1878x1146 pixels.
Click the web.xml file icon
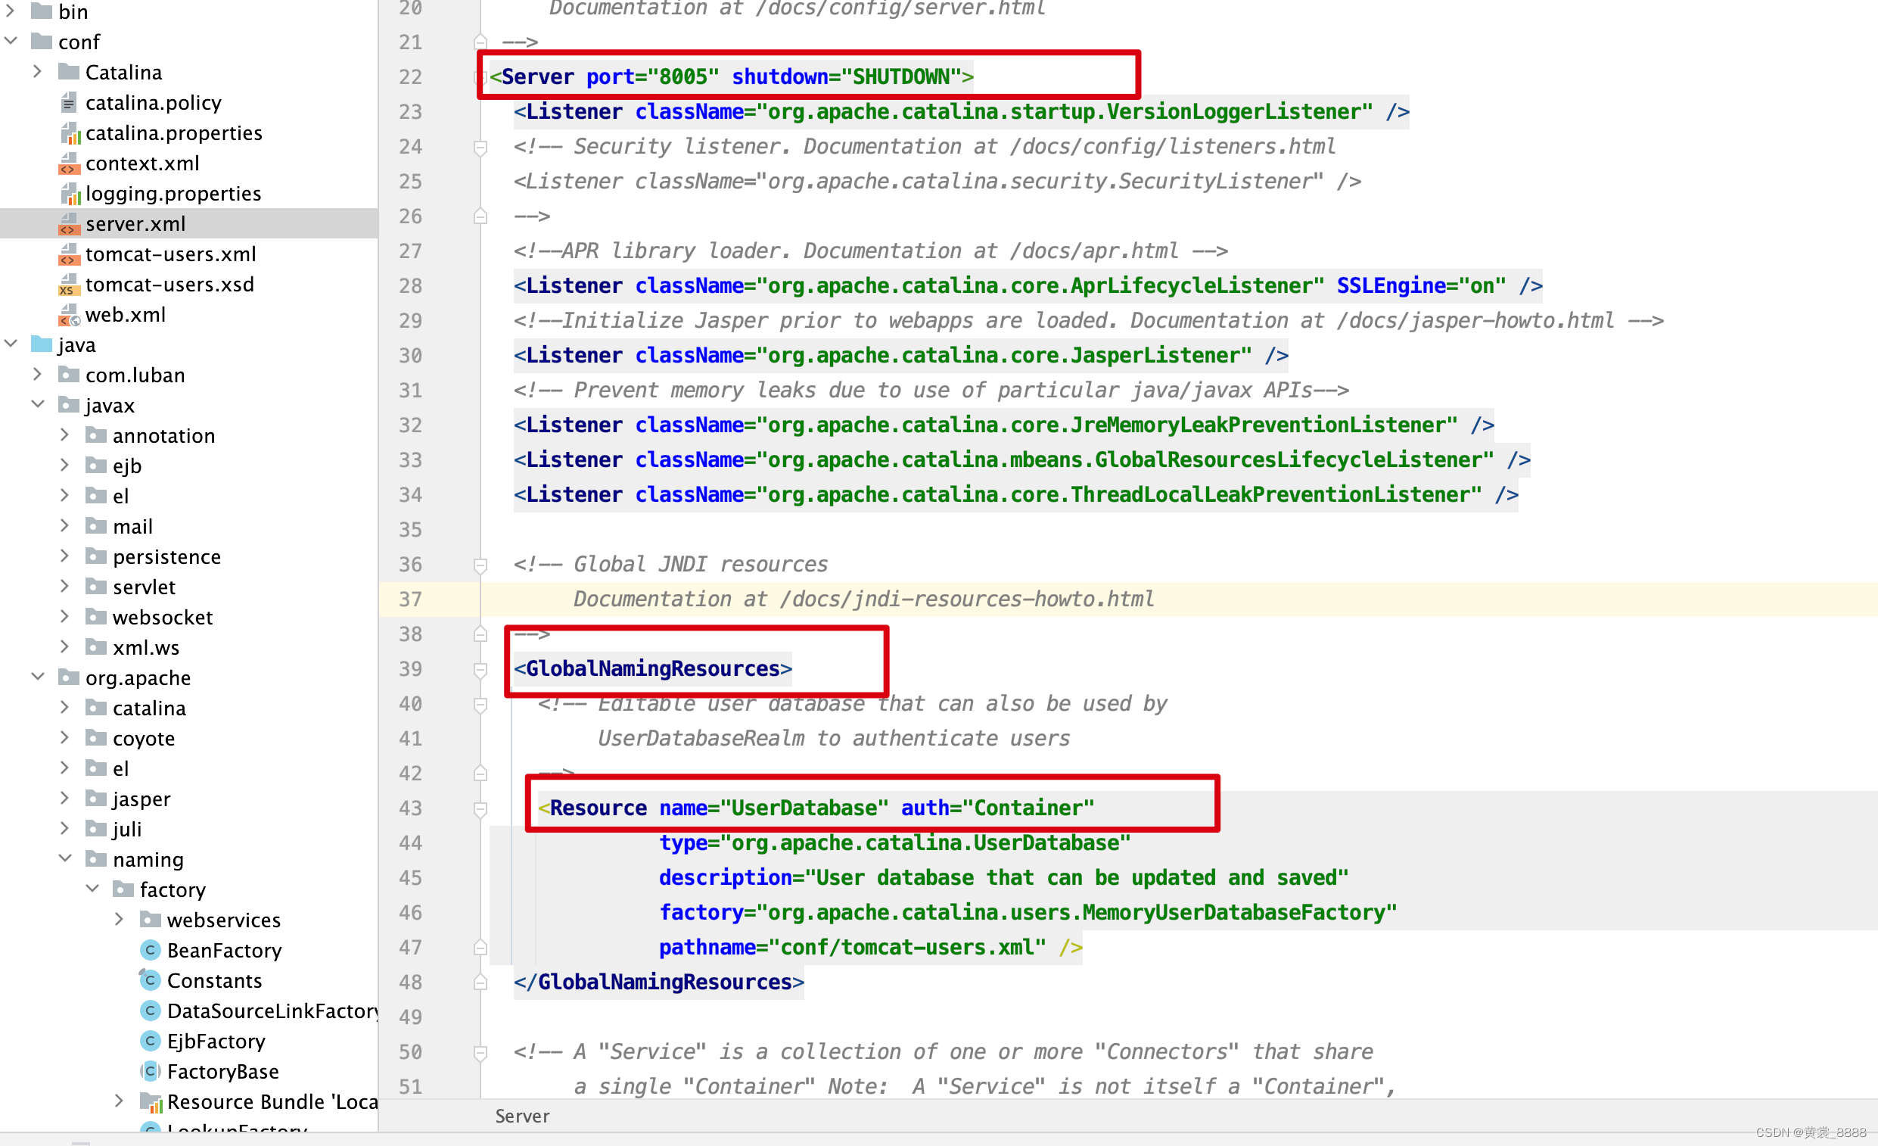(70, 314)
